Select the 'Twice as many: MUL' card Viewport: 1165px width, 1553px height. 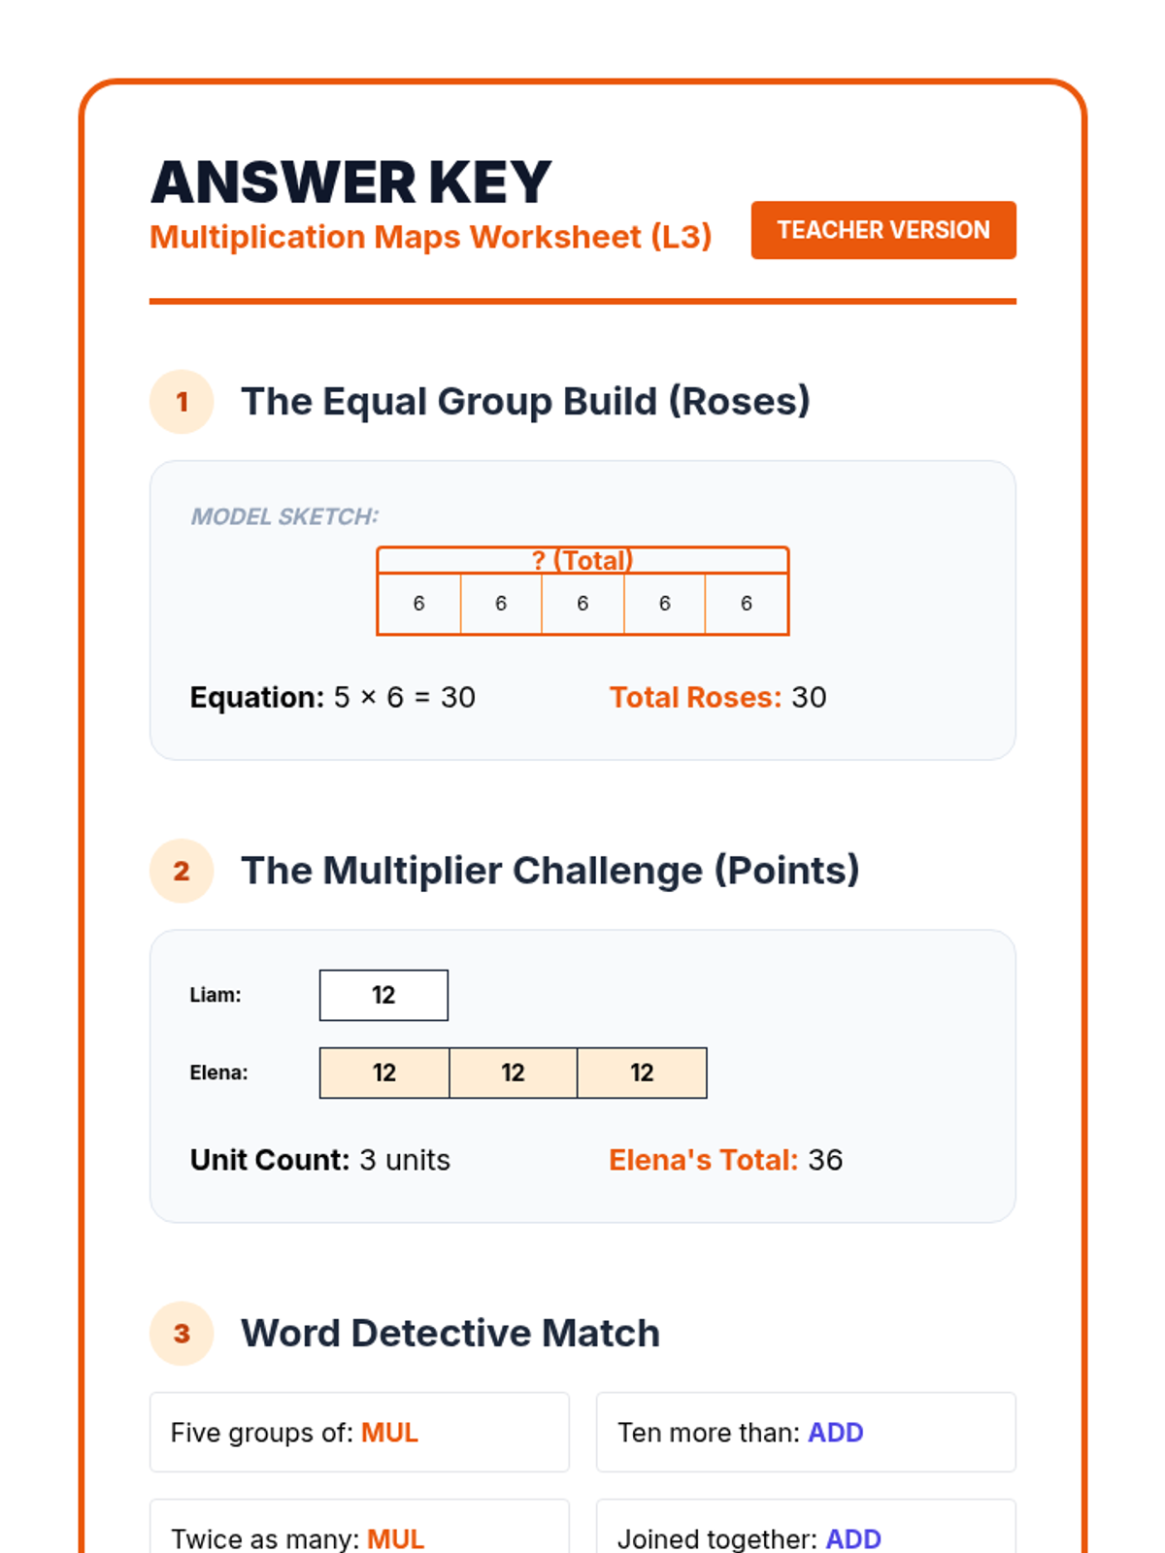(359, 1526)
